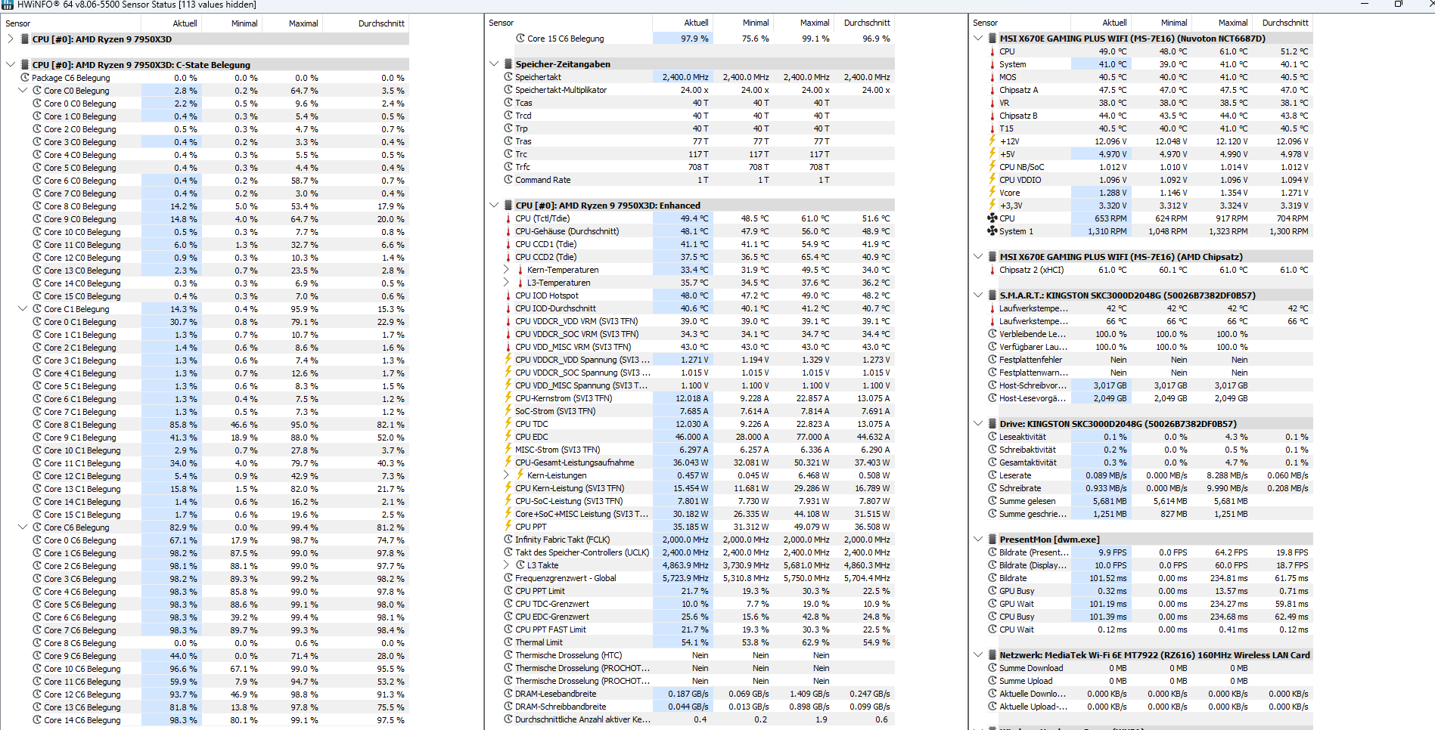Collapse the MediaTek Wi-Fi 6E network group
Viewport: 1435px width, 730px height.
coord(978,654)
